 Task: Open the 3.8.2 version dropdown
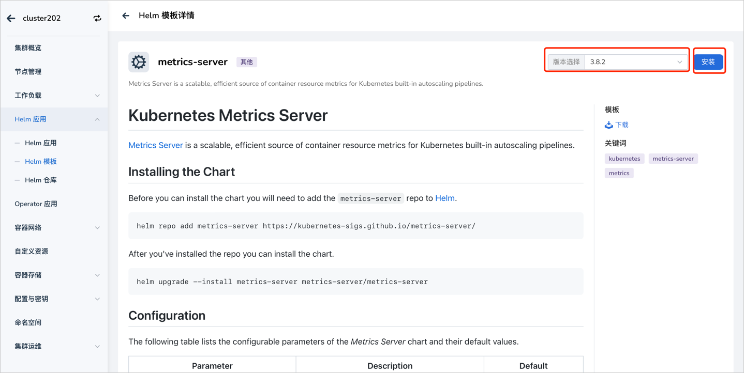[636, 62]
